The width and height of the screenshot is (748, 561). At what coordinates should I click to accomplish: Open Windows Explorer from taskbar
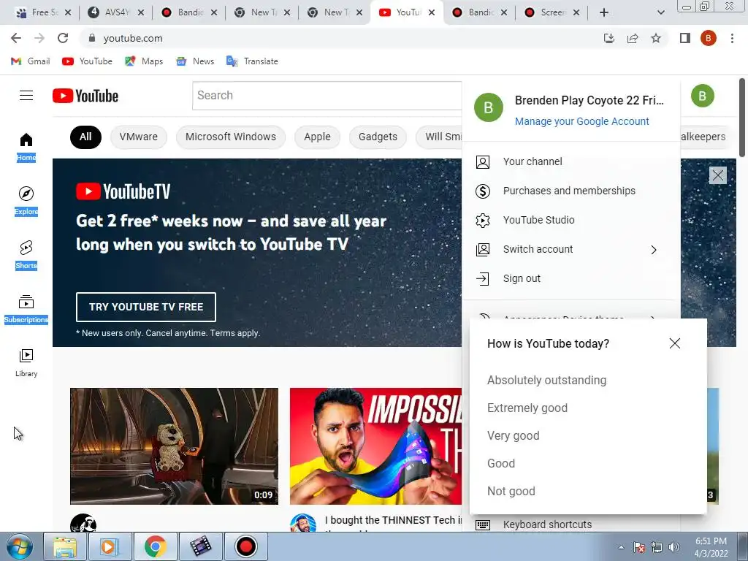tap(65, 546)
